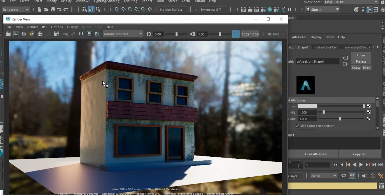Open the Rendering menu set dropdown

pyautogui.click(x=16, y=10)
